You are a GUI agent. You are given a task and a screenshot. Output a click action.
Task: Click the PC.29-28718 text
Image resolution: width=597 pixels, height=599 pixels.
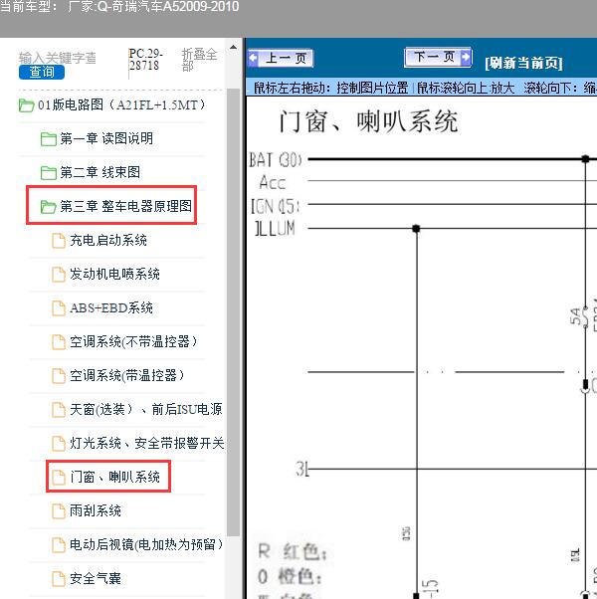[145, 60]
